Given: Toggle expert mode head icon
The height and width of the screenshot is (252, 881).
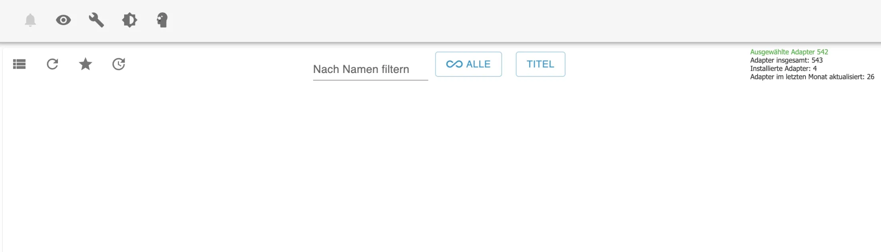Looking at the screenshot, I should click(162, 20).
